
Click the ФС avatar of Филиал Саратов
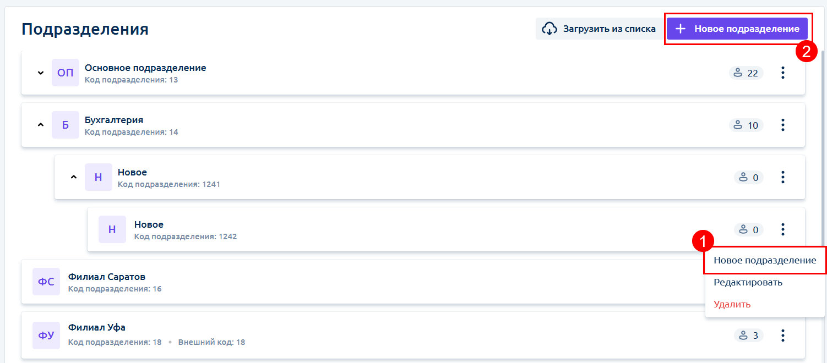click(x=46, y=282)
